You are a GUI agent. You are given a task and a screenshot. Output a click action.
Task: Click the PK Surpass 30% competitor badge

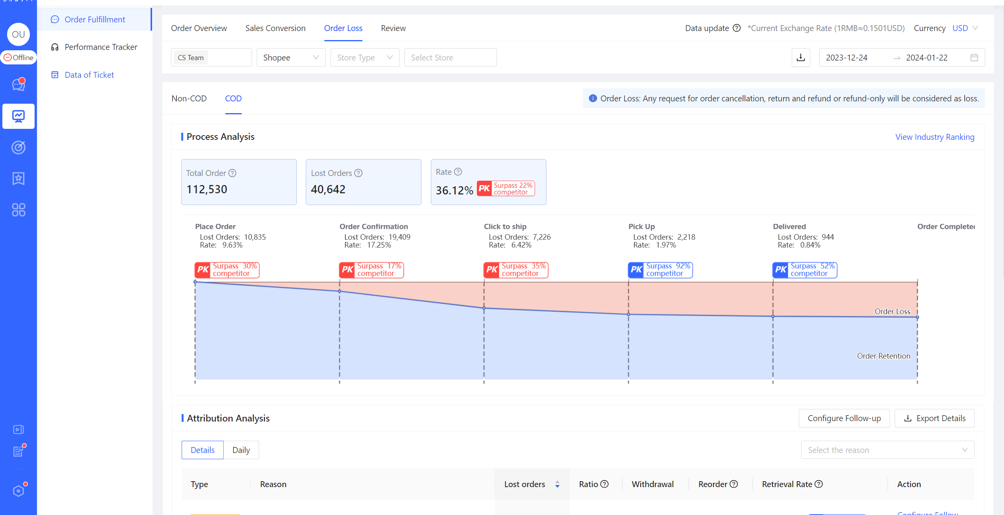[x=227, y=270]
